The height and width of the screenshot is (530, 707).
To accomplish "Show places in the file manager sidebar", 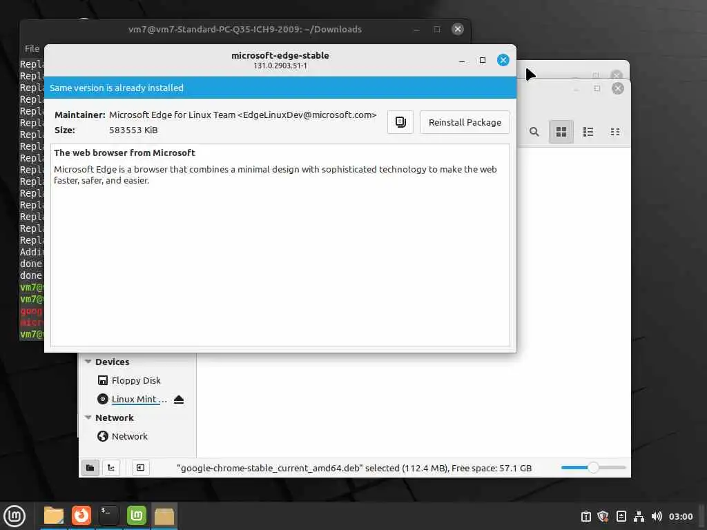I will point(90,468).
